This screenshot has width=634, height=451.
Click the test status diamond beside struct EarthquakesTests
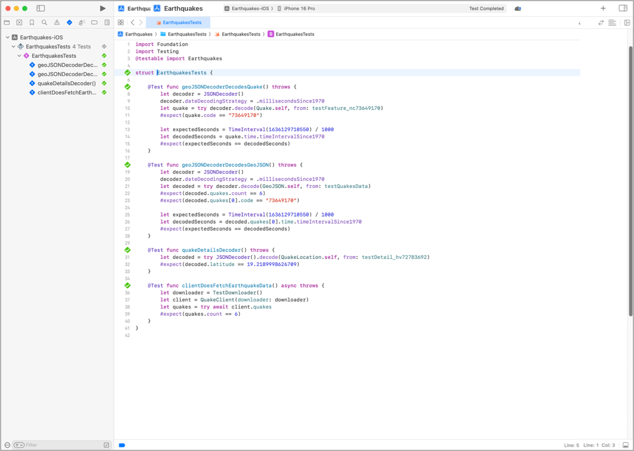(127, 73)
